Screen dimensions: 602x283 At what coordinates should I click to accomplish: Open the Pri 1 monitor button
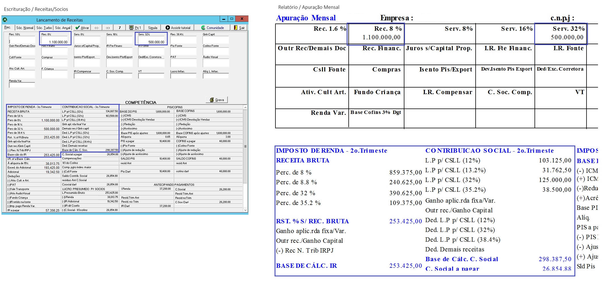135,28
